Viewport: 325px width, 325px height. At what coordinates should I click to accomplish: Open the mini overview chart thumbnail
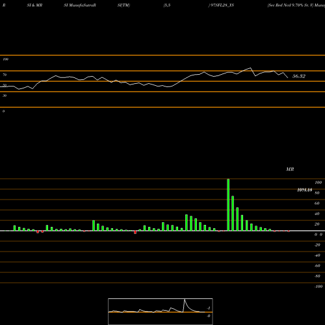click(161, 311)
